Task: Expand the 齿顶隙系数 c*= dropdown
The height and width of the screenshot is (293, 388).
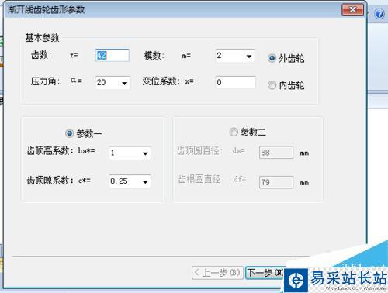Action: [x=145, y=181]
